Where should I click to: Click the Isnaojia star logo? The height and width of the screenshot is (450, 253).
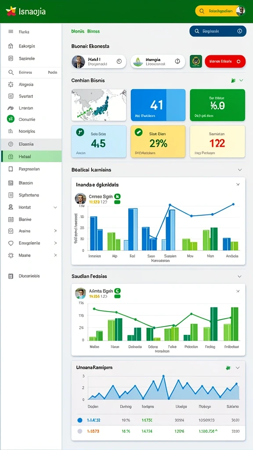(x=11, y=11)
